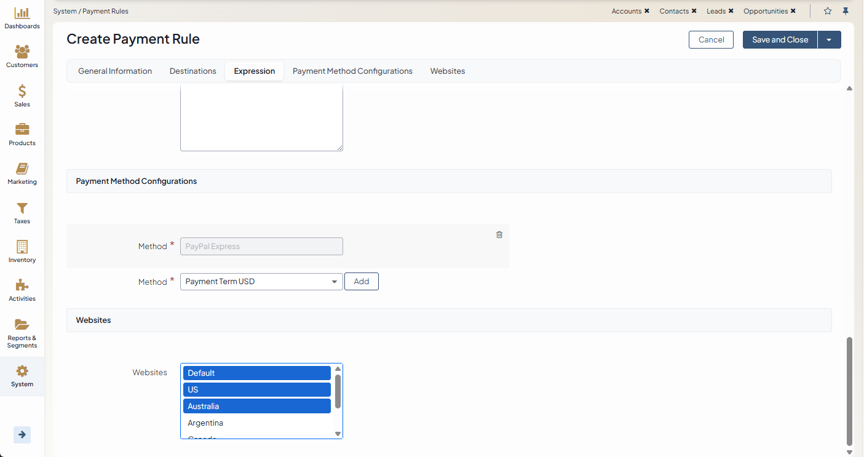The image size is (864, 457).
Task: Open the Taxes funnel icon
Action: [22, 209]
